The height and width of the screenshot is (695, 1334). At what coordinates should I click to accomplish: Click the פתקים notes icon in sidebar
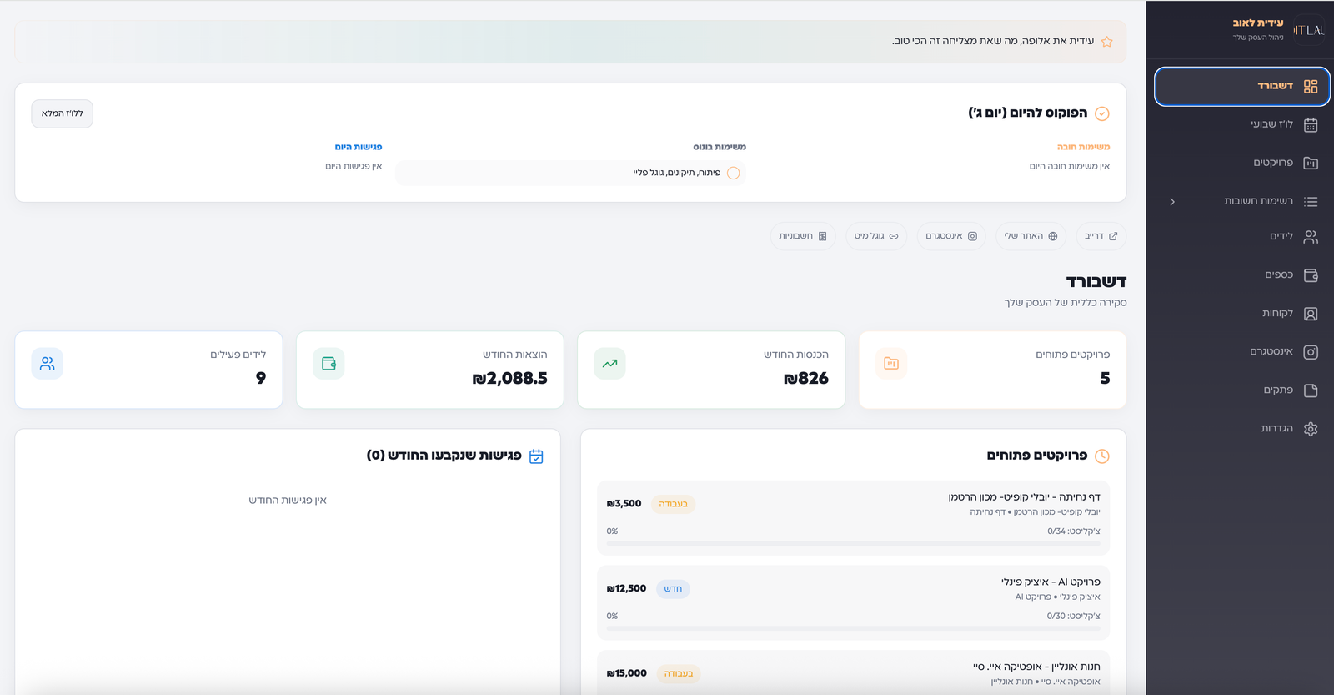1311,390
